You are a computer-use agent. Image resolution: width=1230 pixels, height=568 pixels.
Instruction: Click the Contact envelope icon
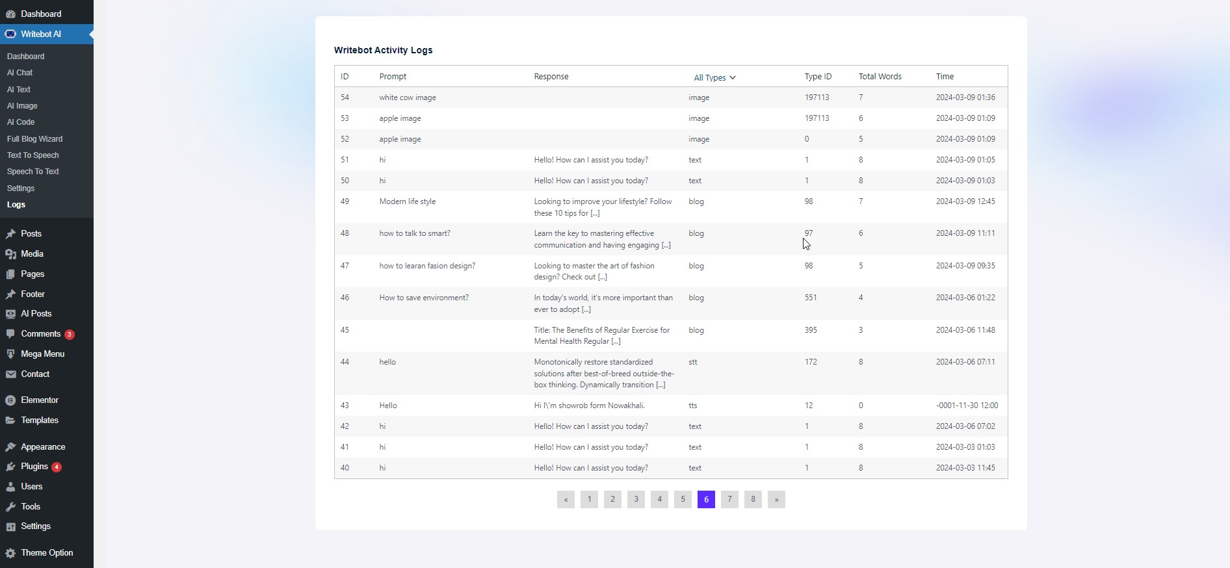[10, 374]
